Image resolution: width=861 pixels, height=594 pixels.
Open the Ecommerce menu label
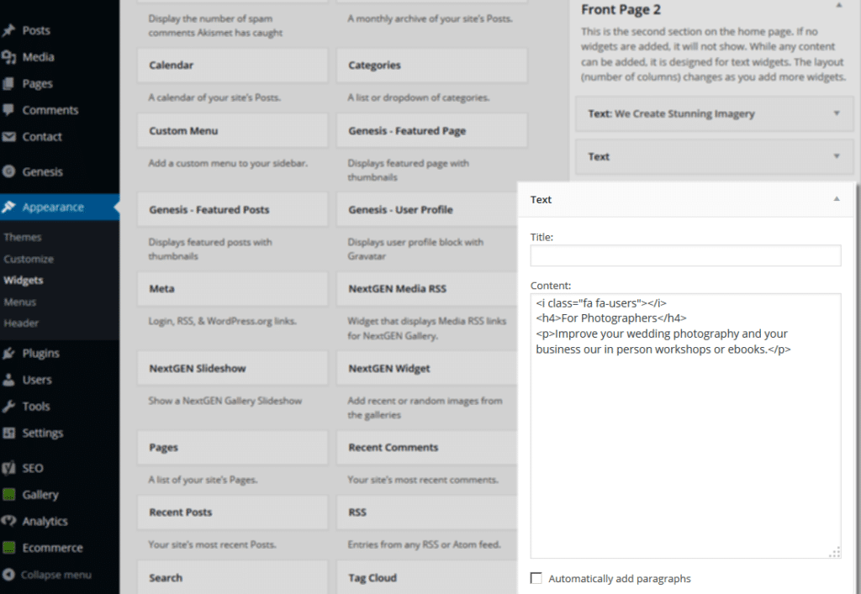pyautogui.click(x=52, y=548)
